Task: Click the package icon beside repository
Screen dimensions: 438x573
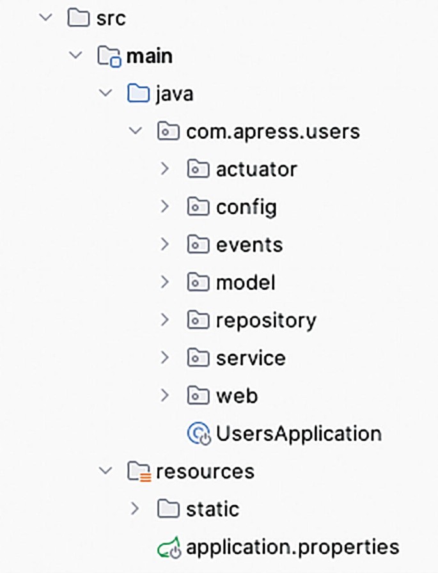Action: [199, 320]
